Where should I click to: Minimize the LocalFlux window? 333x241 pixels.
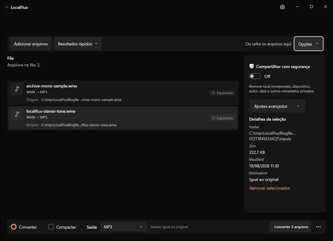[x=297, y=7]
